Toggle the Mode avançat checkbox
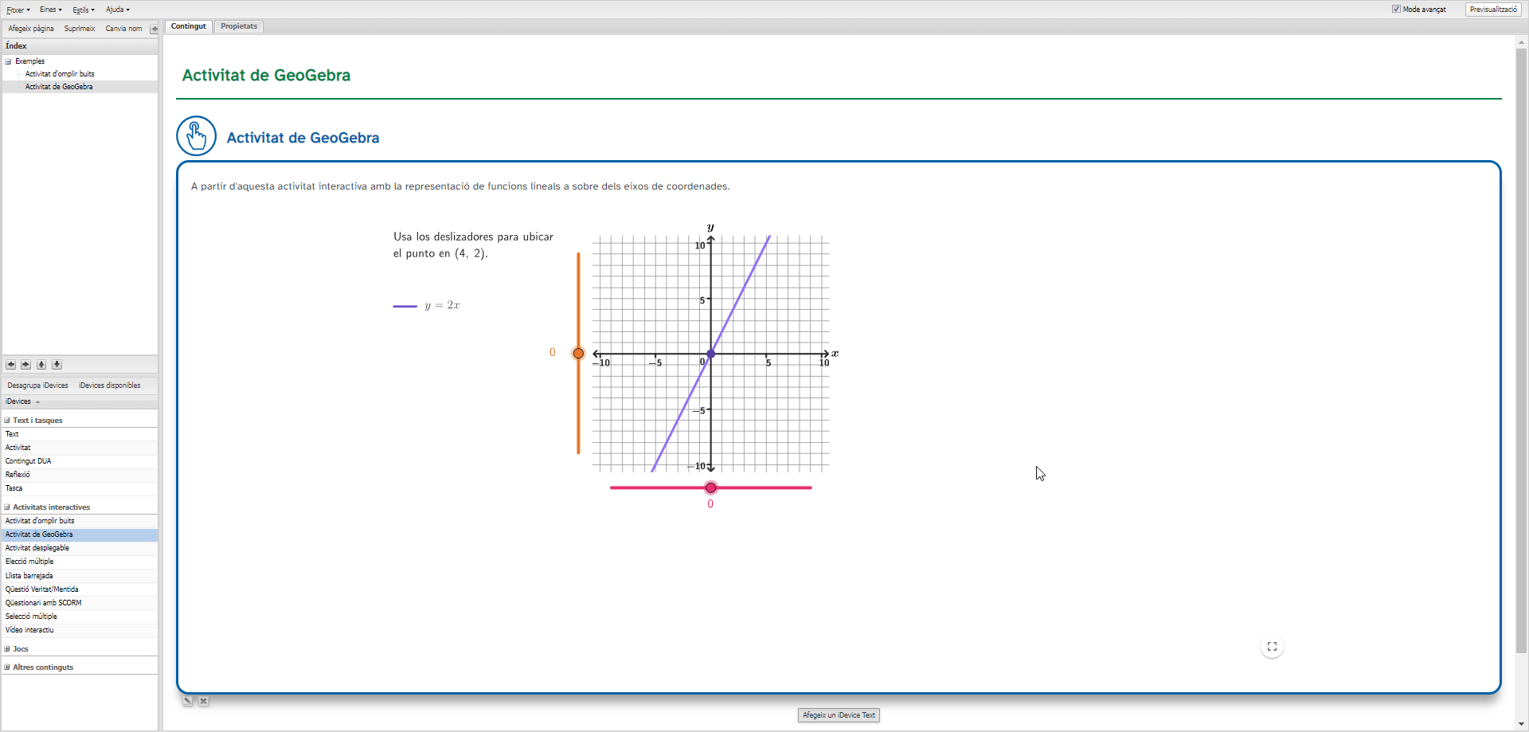The image size is (1529, 732). pyautogui.click(x=1396, y=10)
